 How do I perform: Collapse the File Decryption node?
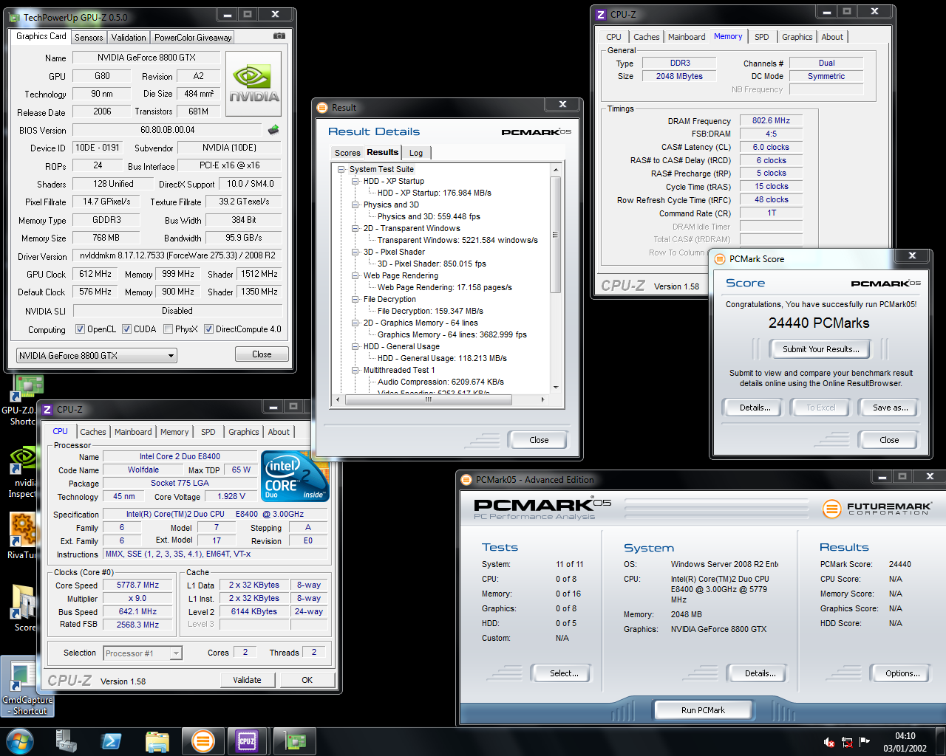tap(355, 299)
